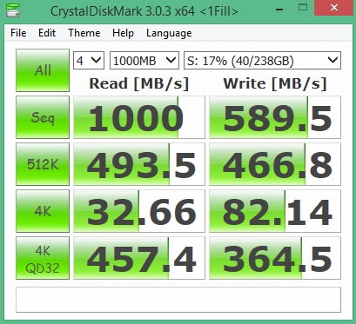Minimize the CrystalDiskMark window

coord(279,9)
